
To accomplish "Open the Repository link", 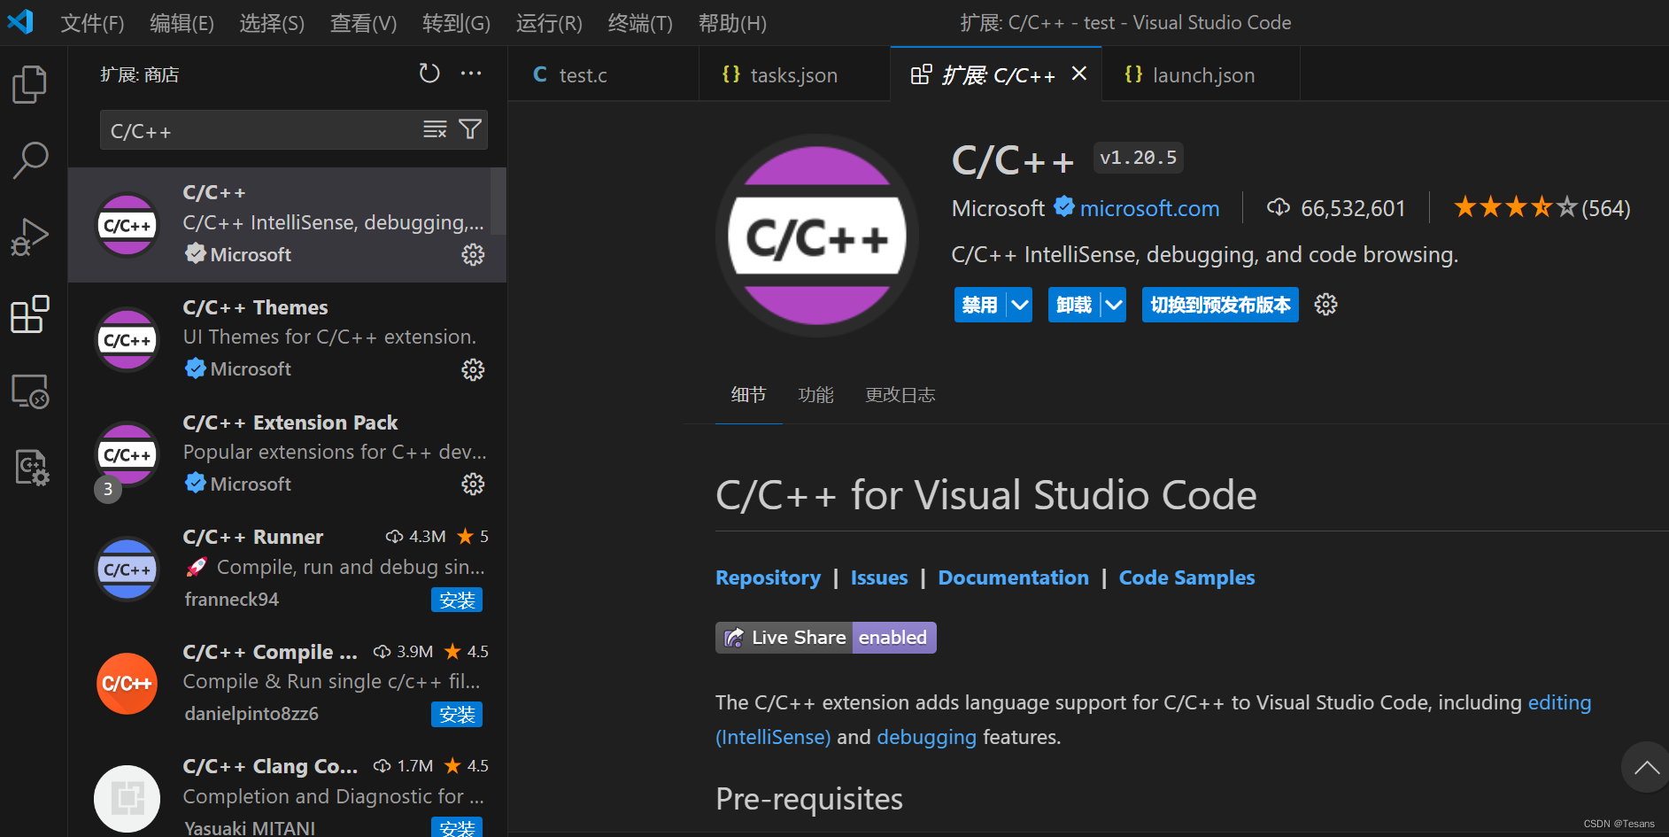I will (x=768, y=577).
